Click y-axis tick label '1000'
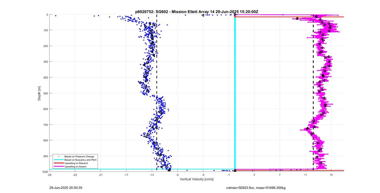Screen dimensions: 380x193 45,172
